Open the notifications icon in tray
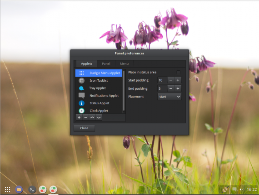Screen dimensions: 259x195 [234, 189]
